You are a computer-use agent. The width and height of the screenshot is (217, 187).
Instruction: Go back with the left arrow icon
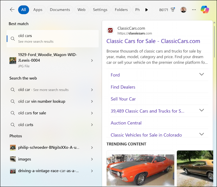(12, 10)
